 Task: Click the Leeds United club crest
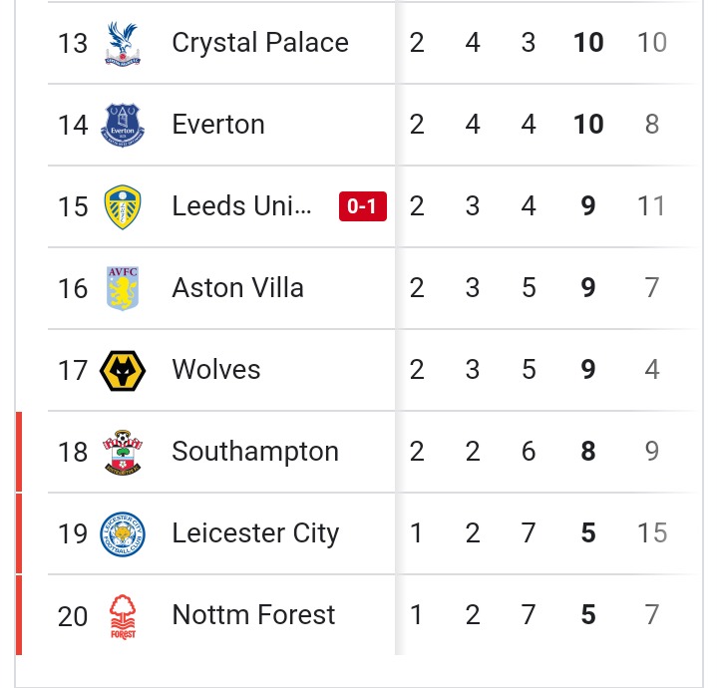tap(123, 206)
